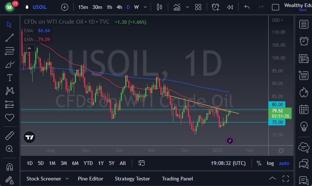Click the 80.00 price level label
312x186 pixels.
tap(277, 105)
